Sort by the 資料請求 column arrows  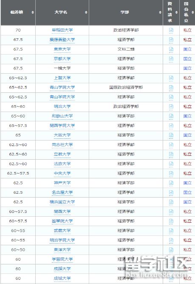[x=176, y=12]
